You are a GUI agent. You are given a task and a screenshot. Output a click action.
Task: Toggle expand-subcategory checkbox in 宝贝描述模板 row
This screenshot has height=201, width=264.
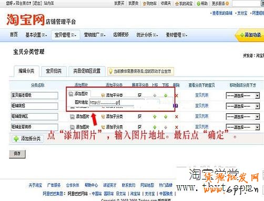(140, 95)
